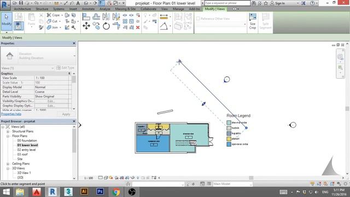Click the Edit Type button
Screen dimensions: 350x197
click(65, 68)
